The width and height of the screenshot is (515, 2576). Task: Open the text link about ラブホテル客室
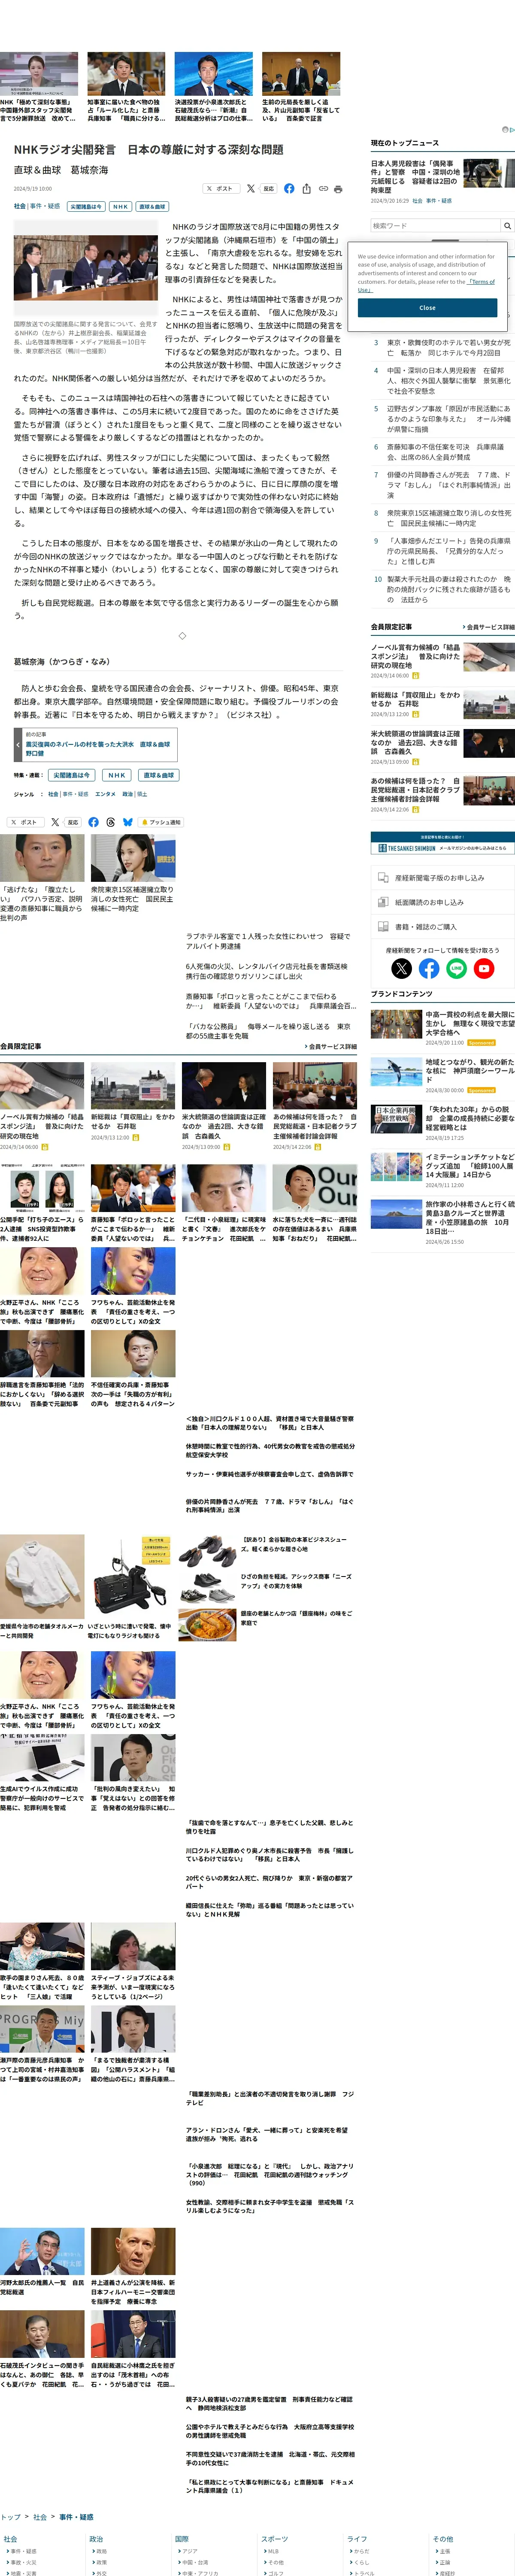click(268, 941)
